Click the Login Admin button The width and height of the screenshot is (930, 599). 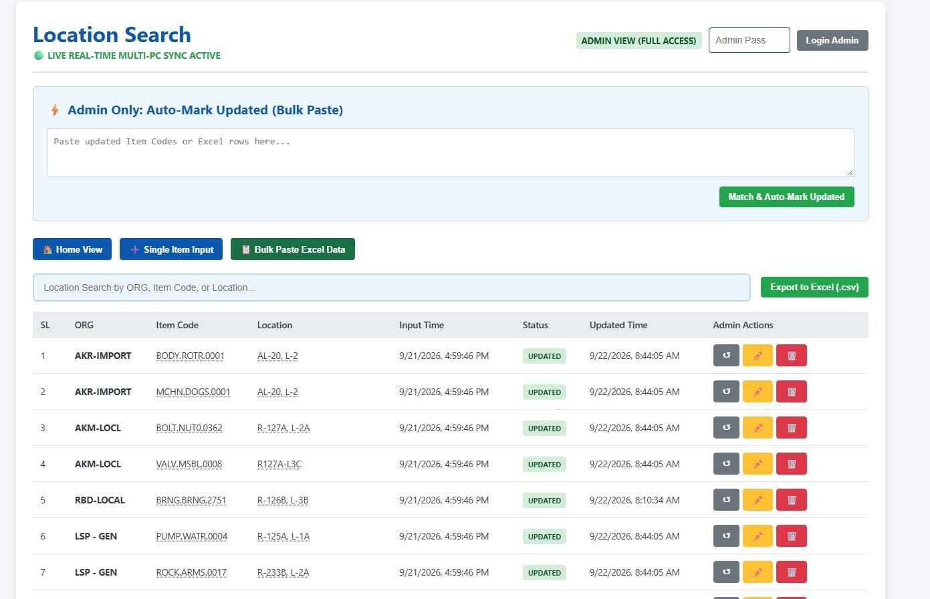832,40
